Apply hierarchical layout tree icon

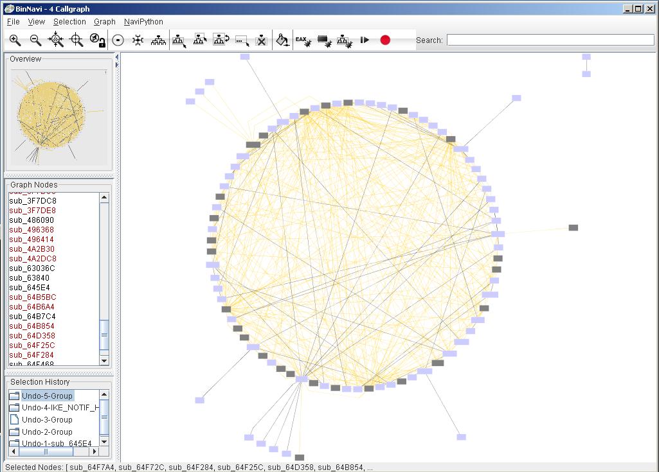(158, 40)
